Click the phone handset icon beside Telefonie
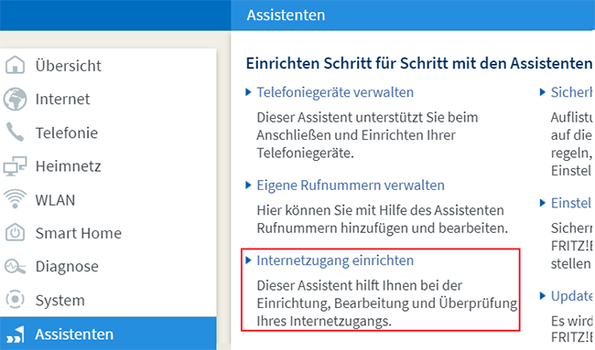 (x=15, y=133)
